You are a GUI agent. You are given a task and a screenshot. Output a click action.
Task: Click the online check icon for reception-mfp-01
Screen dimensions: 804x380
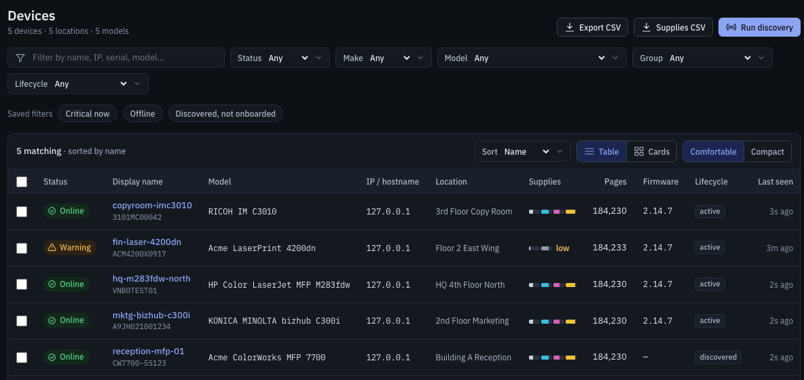click(52, 357)
